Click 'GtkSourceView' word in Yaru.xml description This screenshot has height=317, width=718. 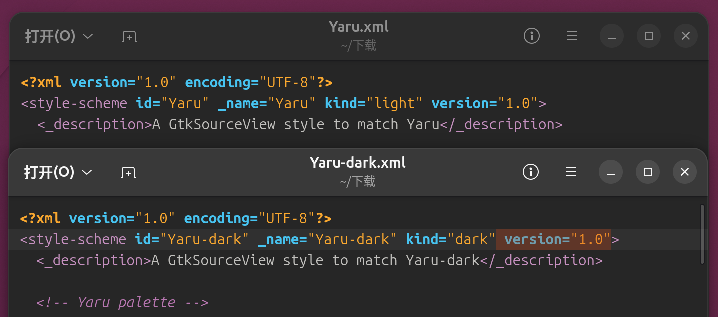pos(222,124)
